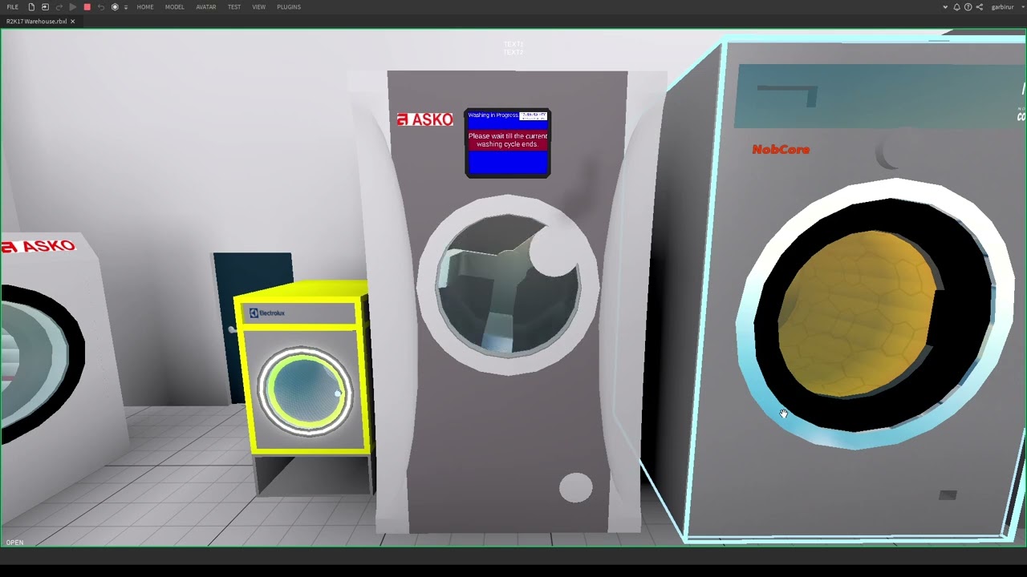Open the FILE menu
This screenshot has width=1027, height=577.
click(12, 7)
